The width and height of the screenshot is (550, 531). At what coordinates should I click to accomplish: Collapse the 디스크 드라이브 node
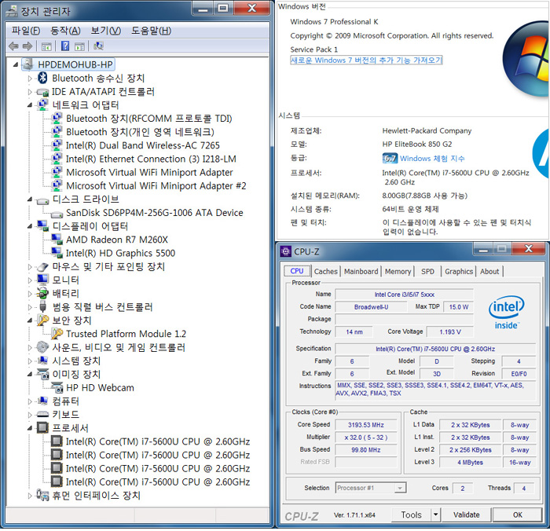click(30, 200)
